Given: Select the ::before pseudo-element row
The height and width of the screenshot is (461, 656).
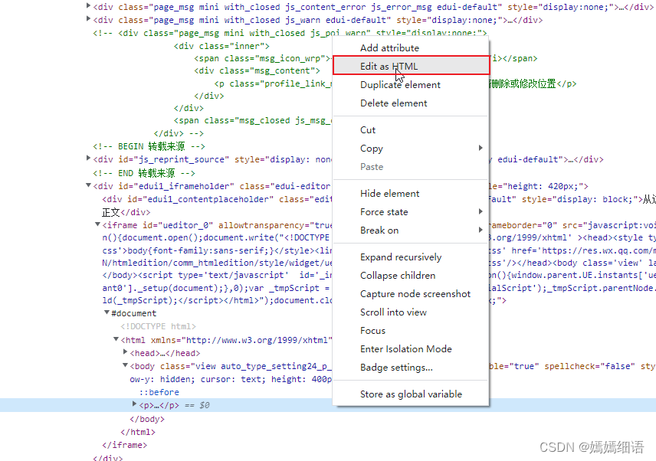Looking at the screenshot, I should coord(159,392).
